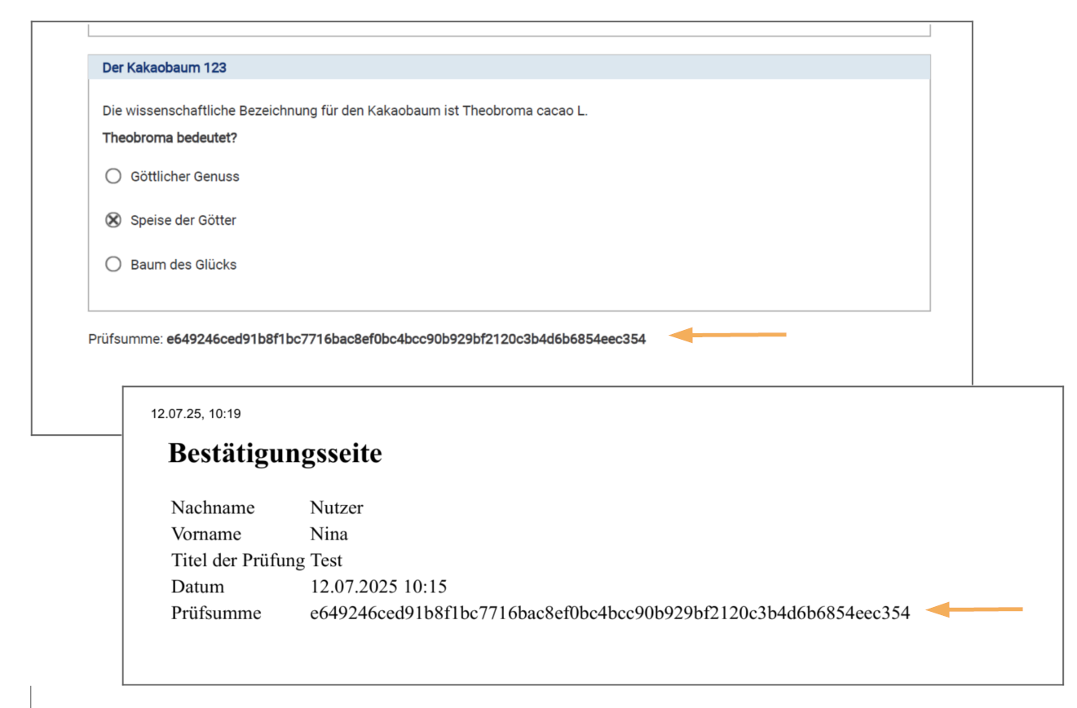Click the 'Bestätigungsseite' heading
This screenshot has width=1077, height=708.
click(x=275, y=454)
